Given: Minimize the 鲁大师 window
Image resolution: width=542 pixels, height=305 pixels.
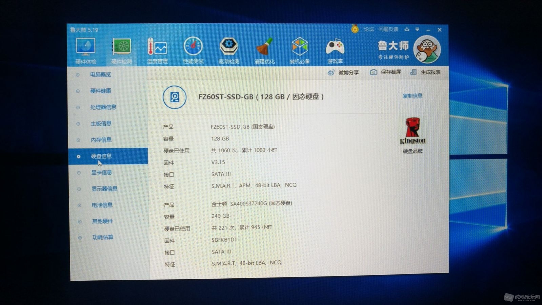Looking at the screenshot, I should coord(428,30).
